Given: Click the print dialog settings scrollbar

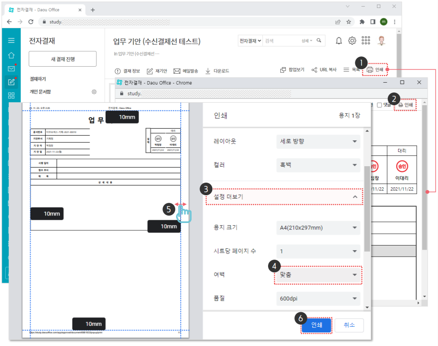Looking at the screenshot, I should tap(367, 207).
